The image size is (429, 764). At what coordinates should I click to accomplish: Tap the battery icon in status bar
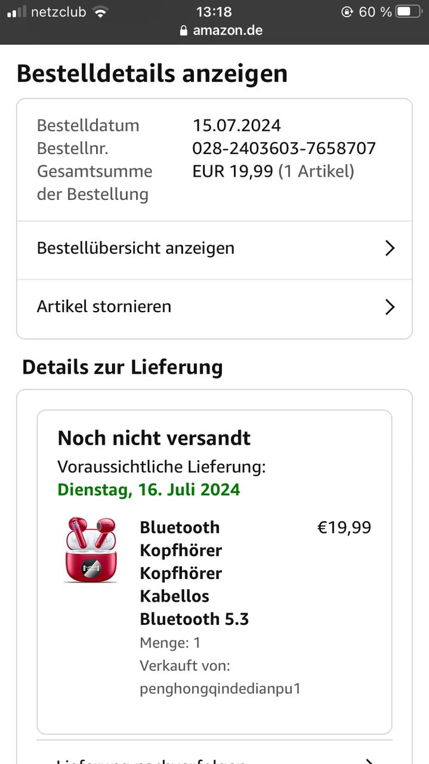(409, 12)
